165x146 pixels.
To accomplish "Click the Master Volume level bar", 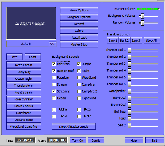I will click(x=148, y=9).
